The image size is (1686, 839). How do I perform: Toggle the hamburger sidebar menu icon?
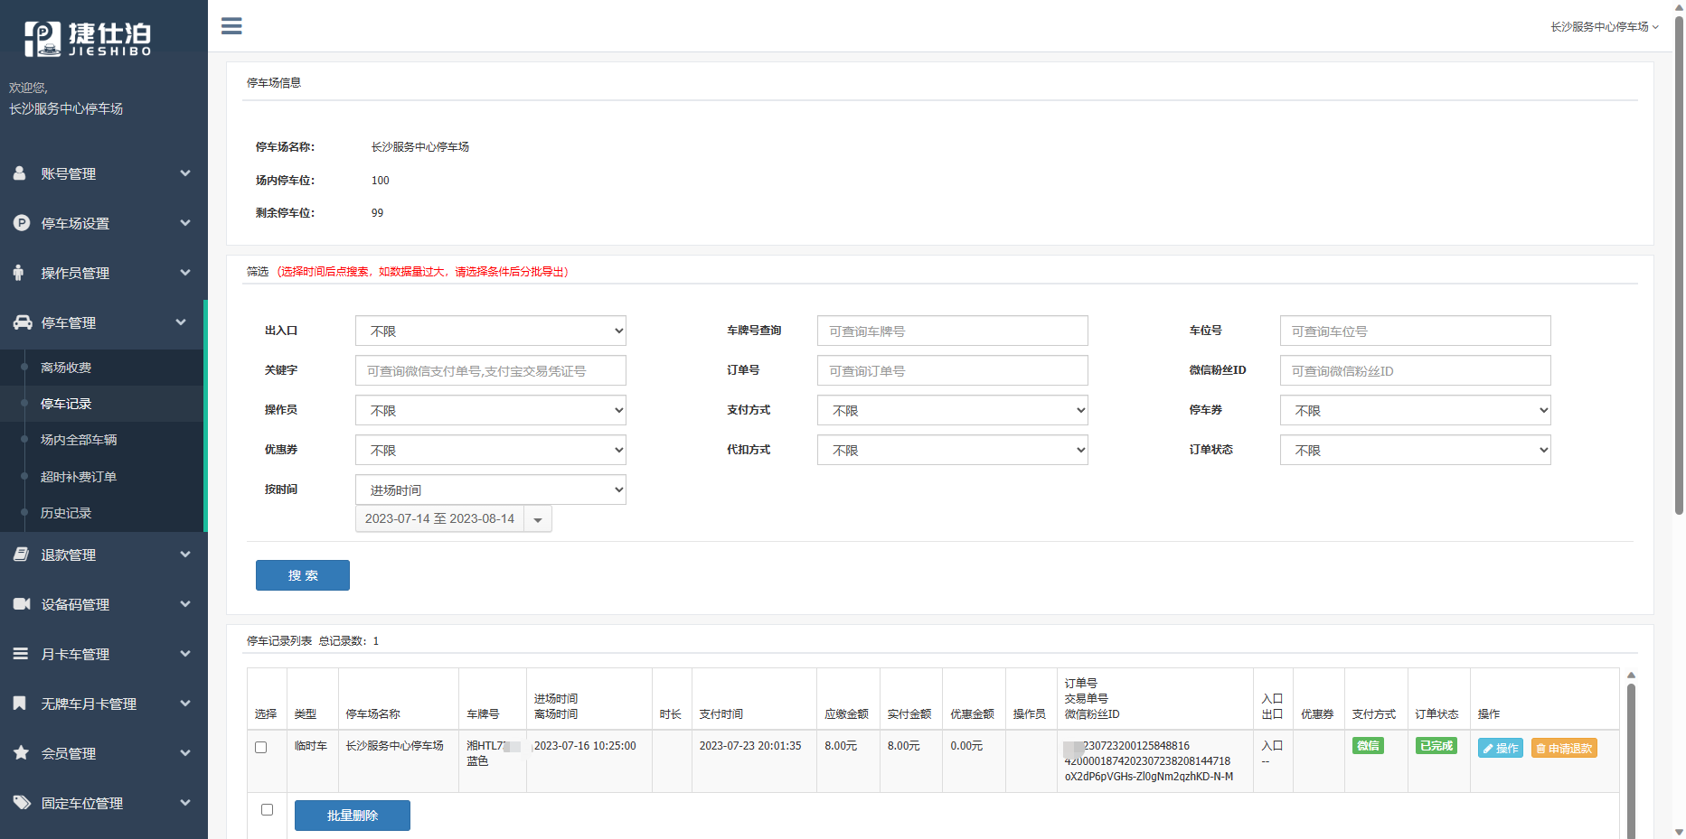pyautogui.click(x=231, y=26)
